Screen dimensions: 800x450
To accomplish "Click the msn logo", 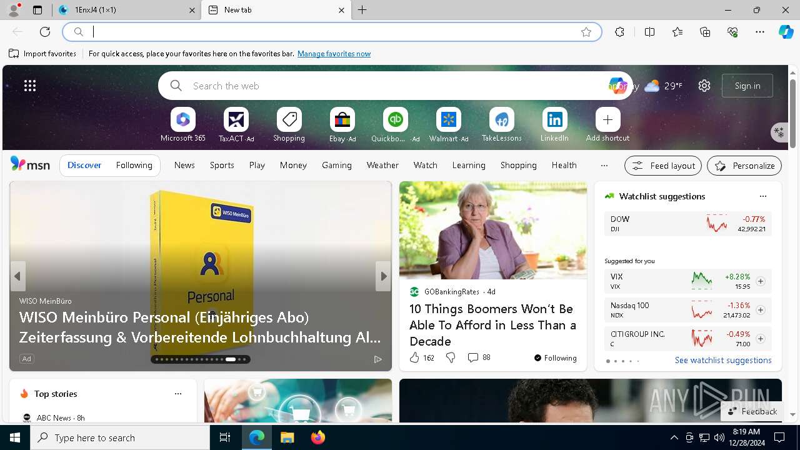I will (30, 164).
